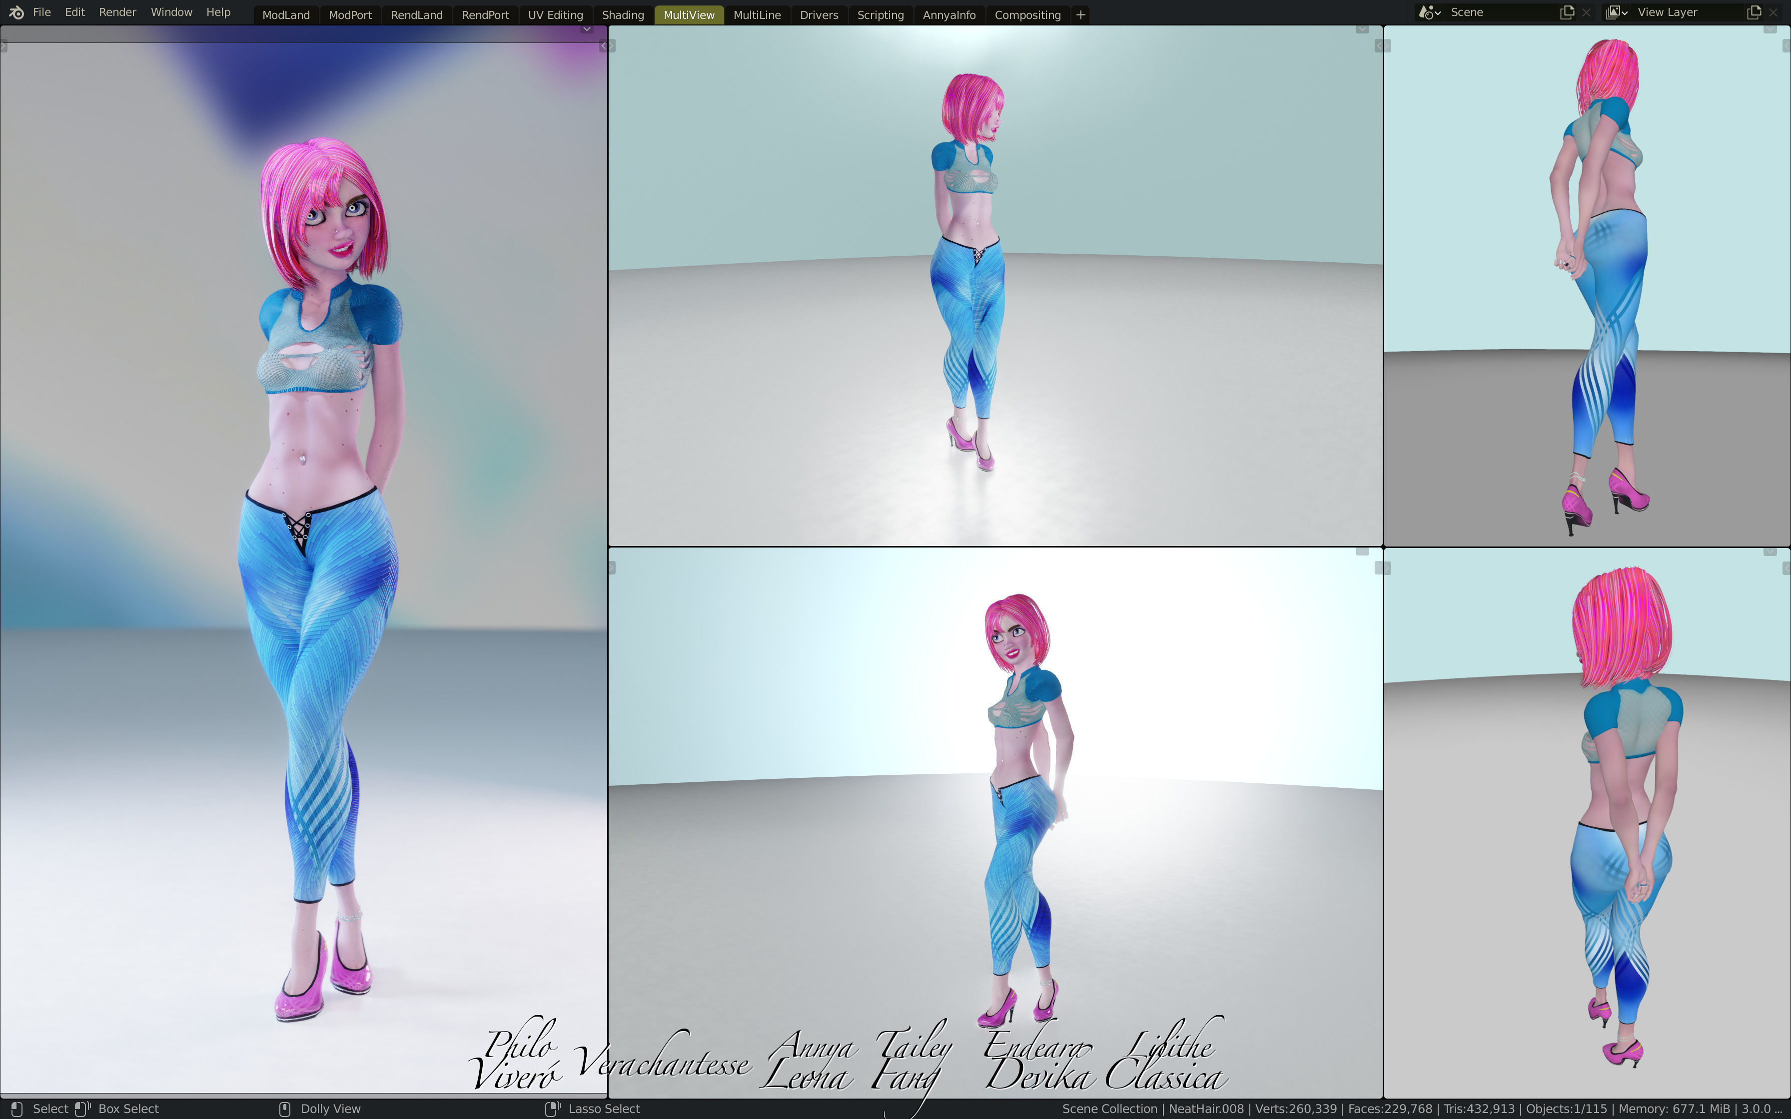
Task: Show toolbar of left portrait viewport
Action: point(3,46)
